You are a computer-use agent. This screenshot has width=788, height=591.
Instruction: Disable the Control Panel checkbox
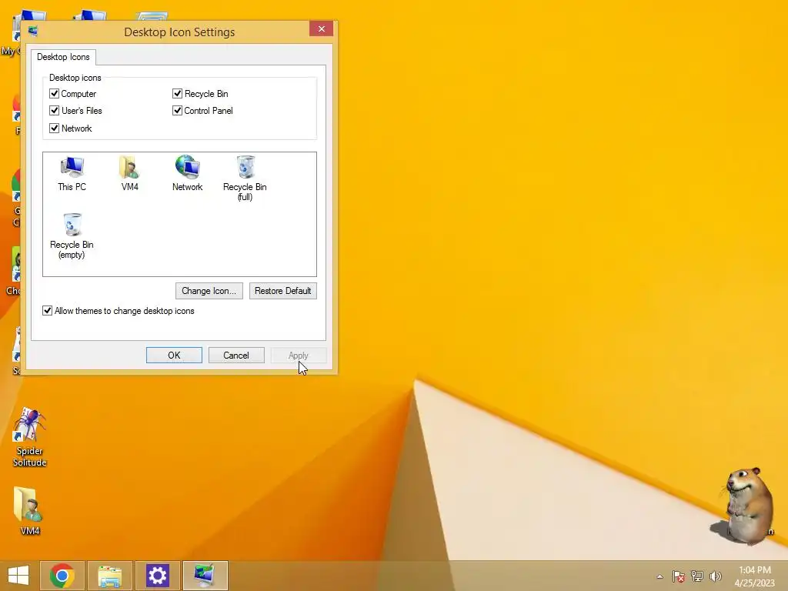pyautogui.click(x=177, y=111)
